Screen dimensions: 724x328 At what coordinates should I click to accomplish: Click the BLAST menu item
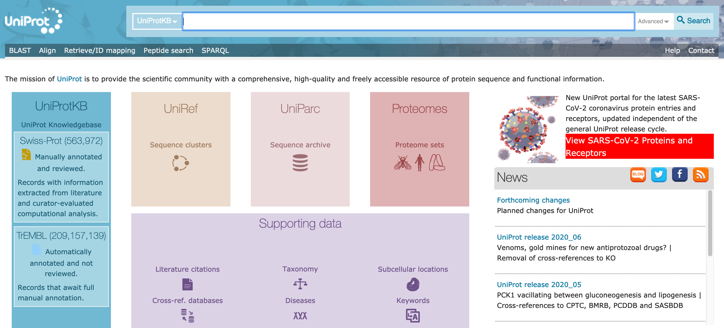[x=19, y=50]
